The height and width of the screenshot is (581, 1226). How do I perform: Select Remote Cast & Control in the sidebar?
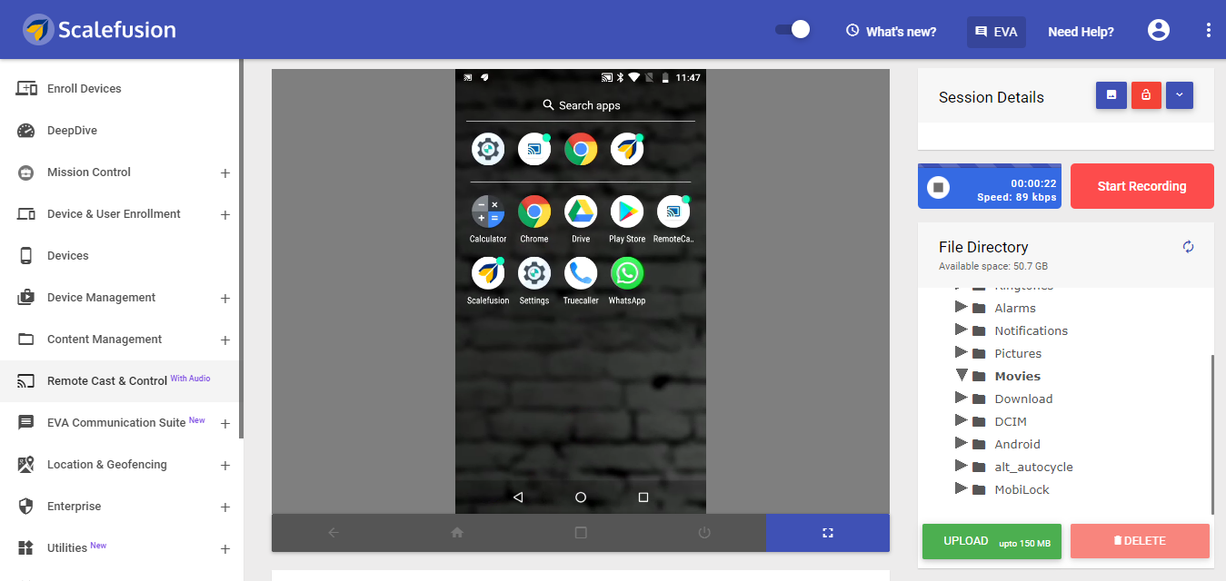(x=120, y=381)
